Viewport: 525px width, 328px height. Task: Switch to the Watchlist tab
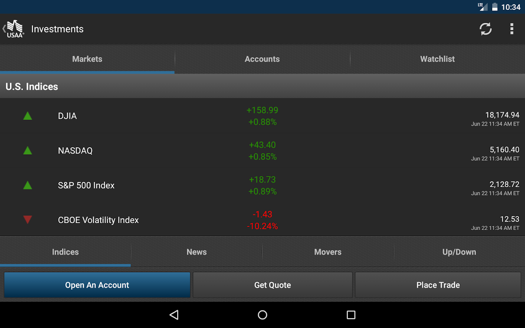(437, 59)
